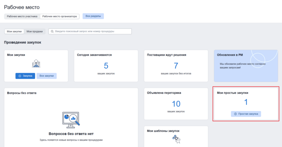Open the count 1 in Мои простые закупки
This screenshot has height=147, width=282.
click(246, 102)
